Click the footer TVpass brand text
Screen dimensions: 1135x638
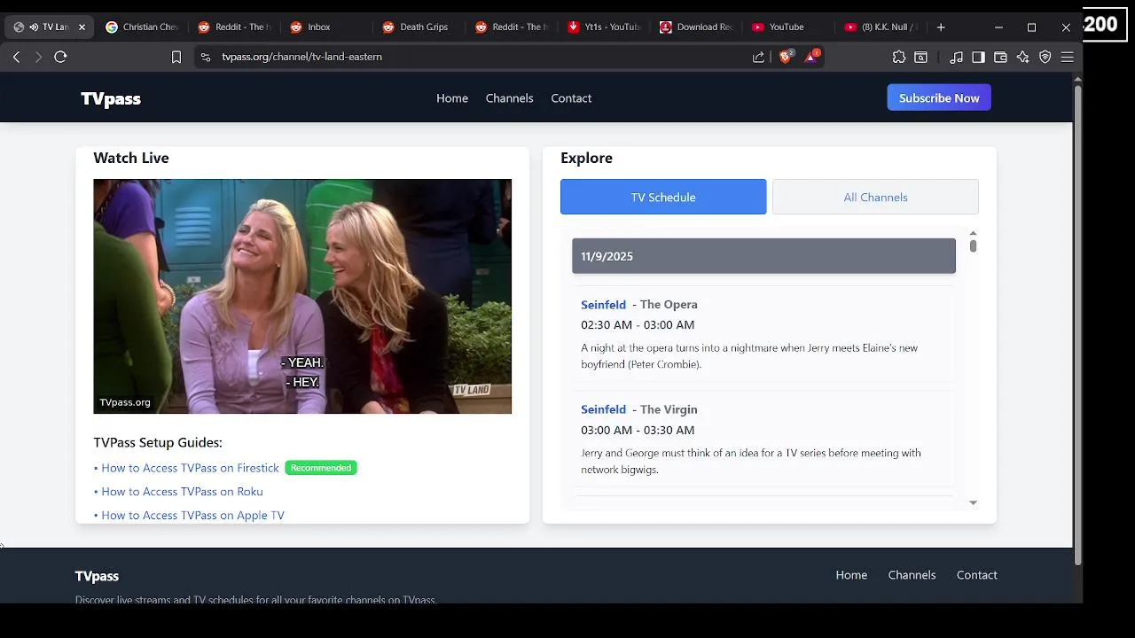[97, 576]
